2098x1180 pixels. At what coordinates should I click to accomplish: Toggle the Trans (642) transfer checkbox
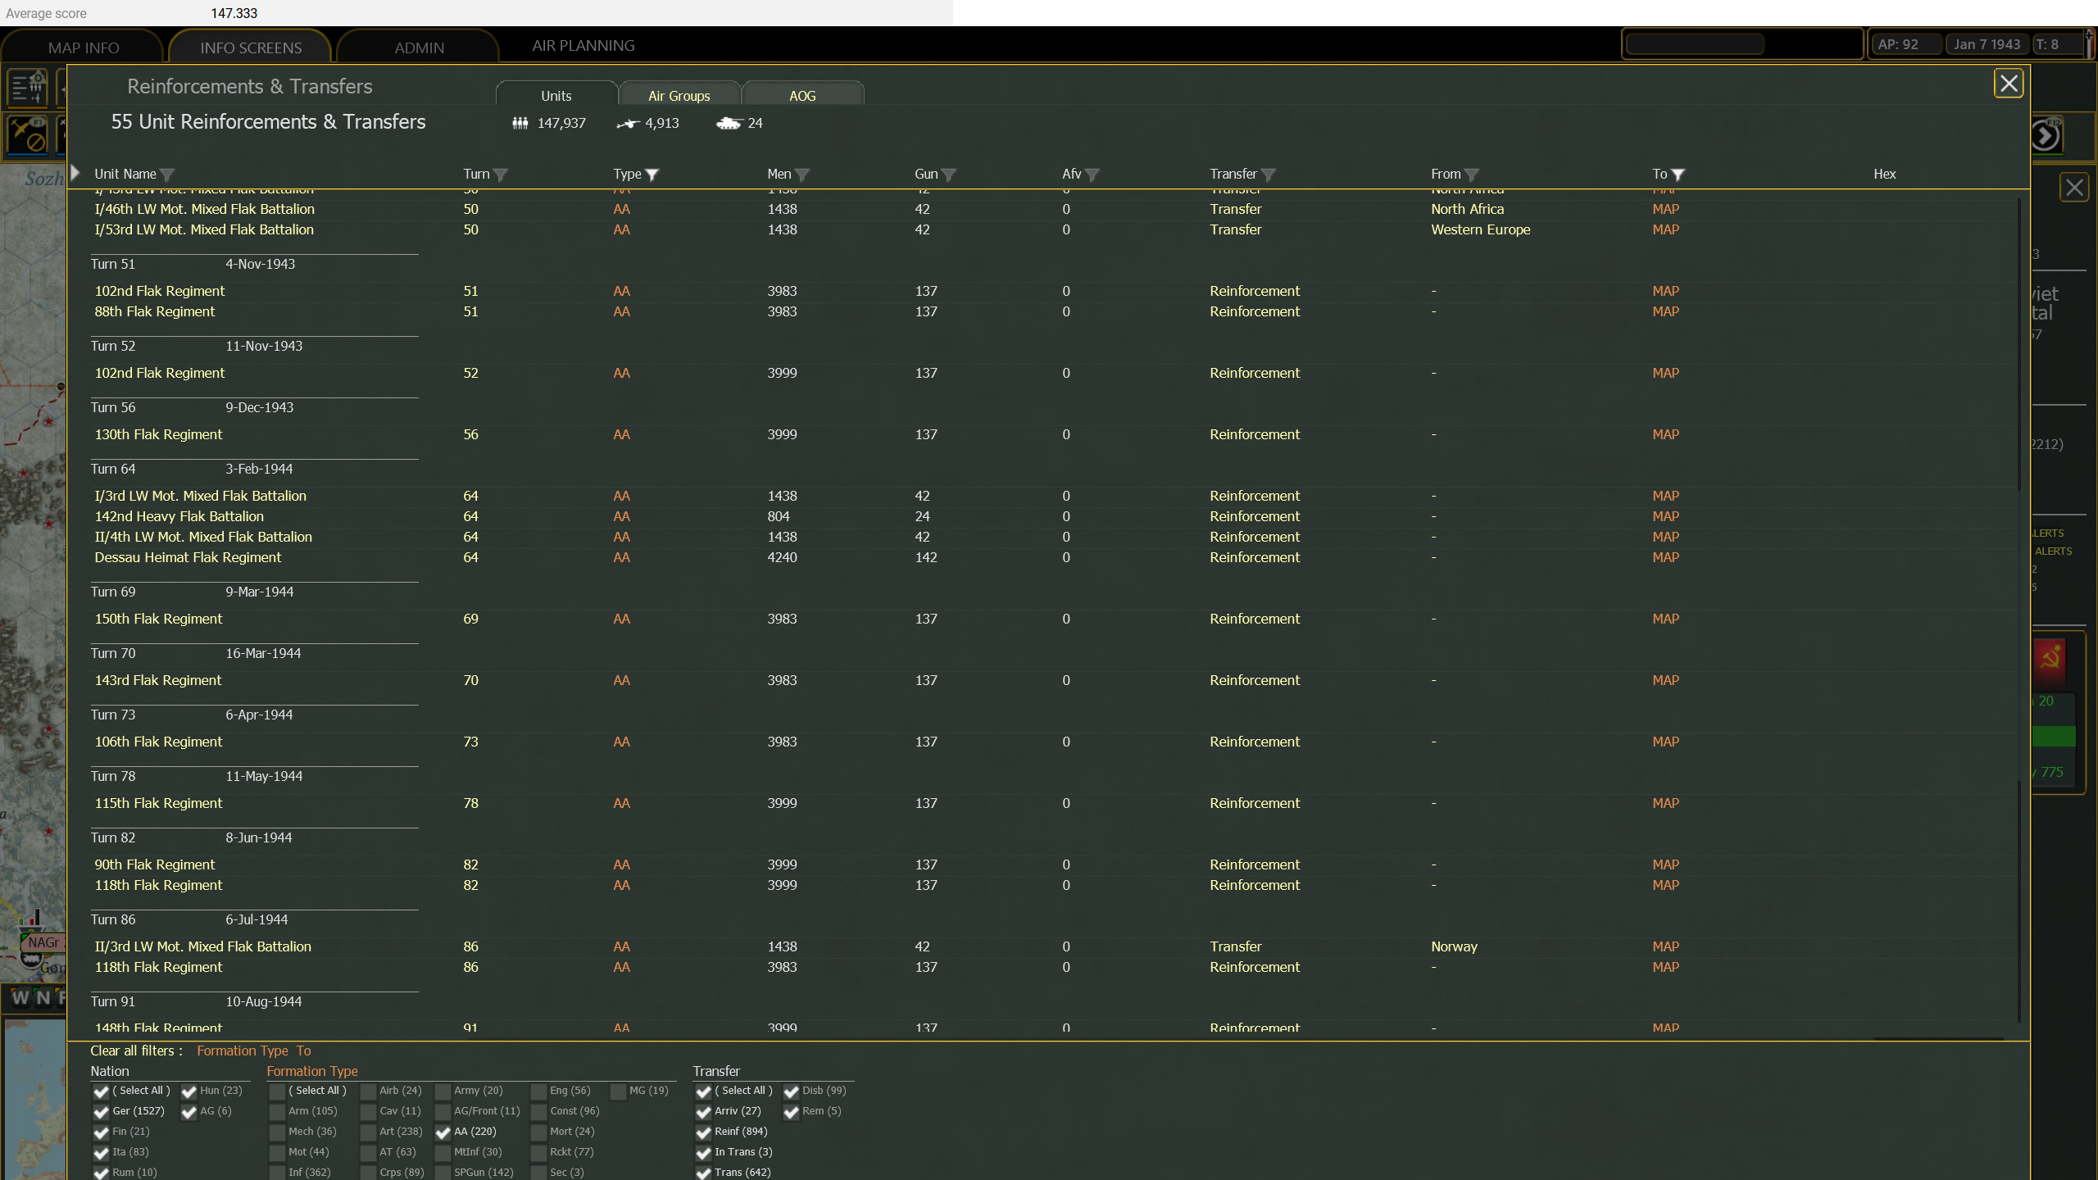[x=703, y=1173]
